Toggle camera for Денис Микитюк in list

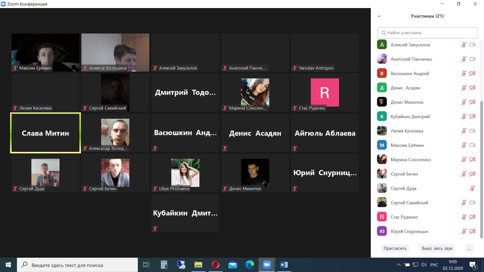pos(472,102)
